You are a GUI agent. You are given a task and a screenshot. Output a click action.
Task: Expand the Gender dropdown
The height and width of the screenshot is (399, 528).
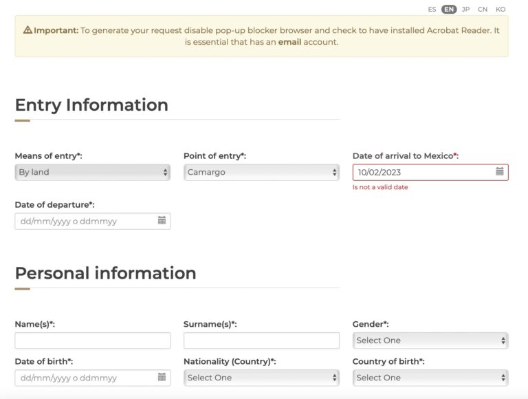(430, 341)
